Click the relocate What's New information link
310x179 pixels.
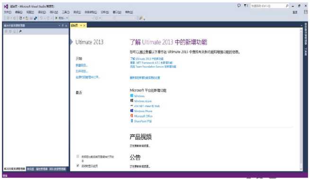[x=145, y=78]
